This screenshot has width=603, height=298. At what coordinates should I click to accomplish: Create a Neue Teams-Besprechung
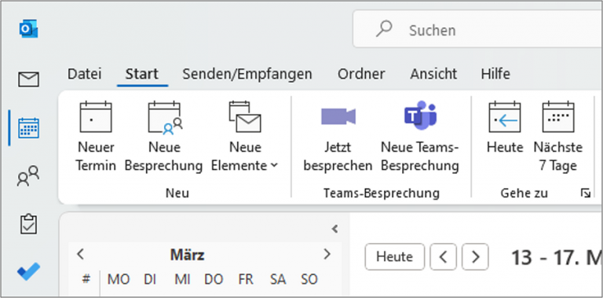[x=420, y=137]
